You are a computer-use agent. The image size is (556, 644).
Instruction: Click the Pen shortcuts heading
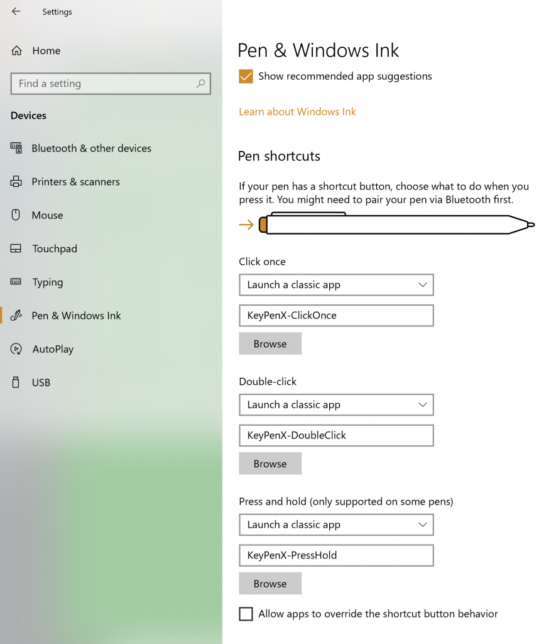click(x=279, y=156)
